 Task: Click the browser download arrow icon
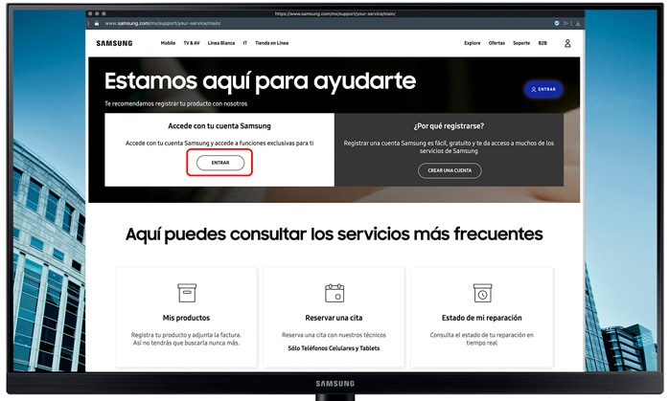[x=577, y=22]
